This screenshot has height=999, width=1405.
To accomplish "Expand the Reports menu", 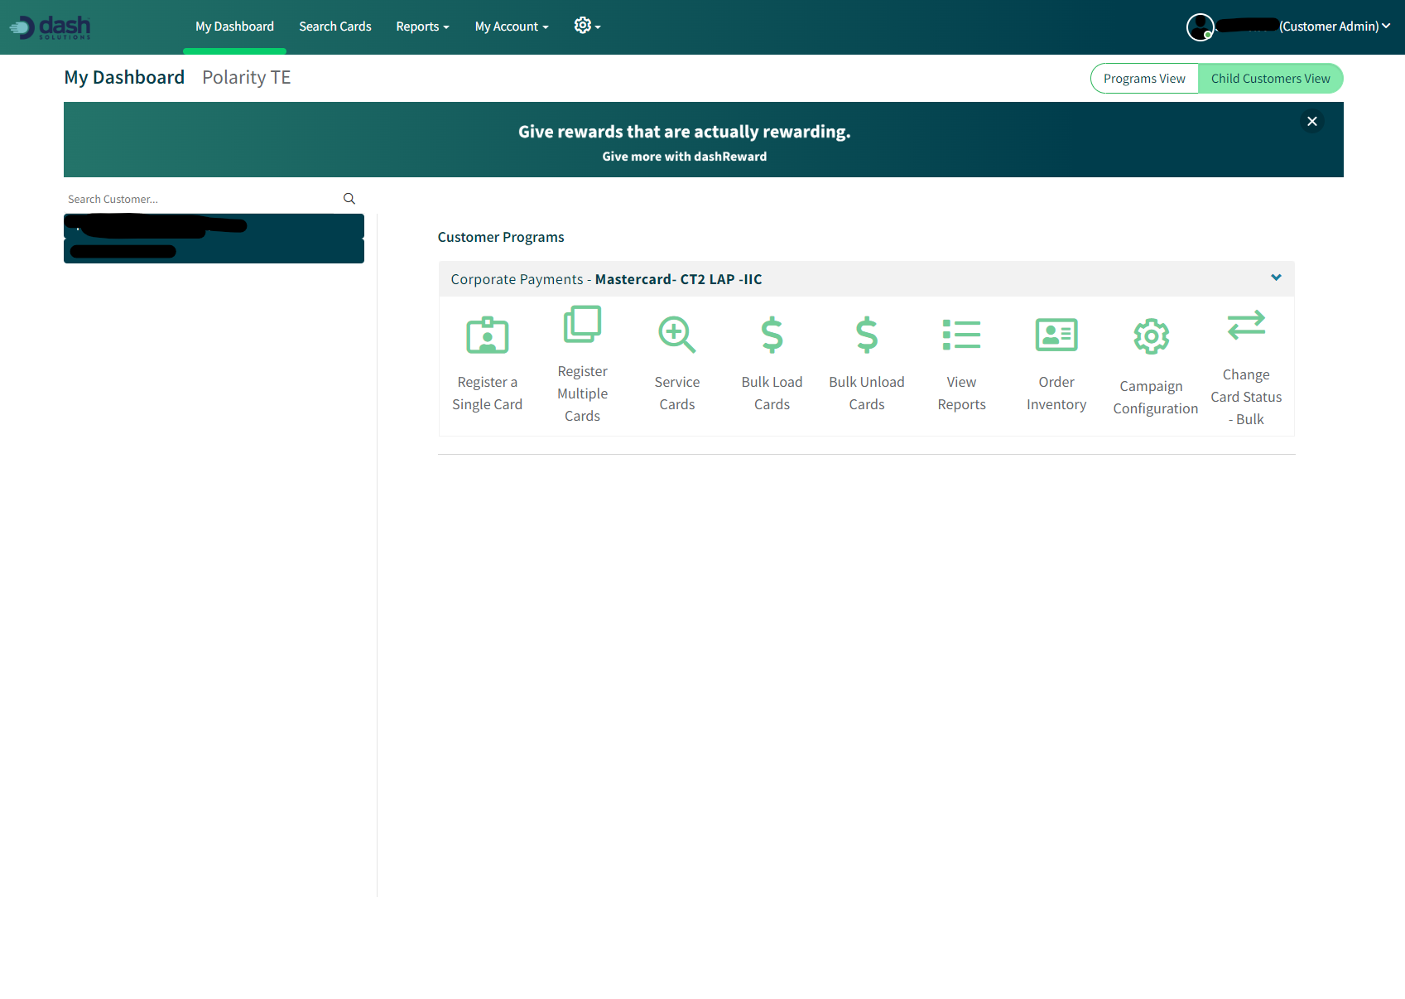I will tap(422, 27).
